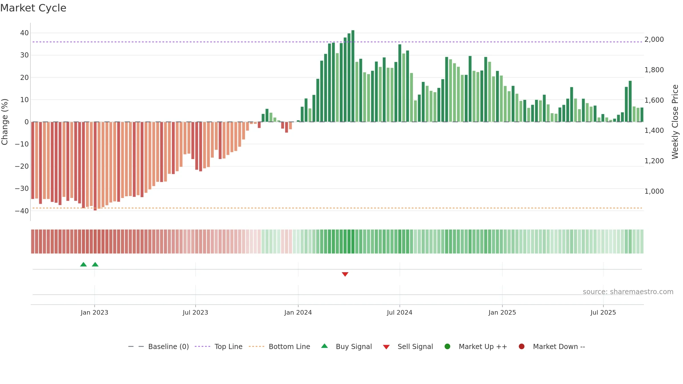Screen dimensions: 683x384
Task: Click the tallest green bar above the top line
Action: pyautogui.click(x=353, y=76)
